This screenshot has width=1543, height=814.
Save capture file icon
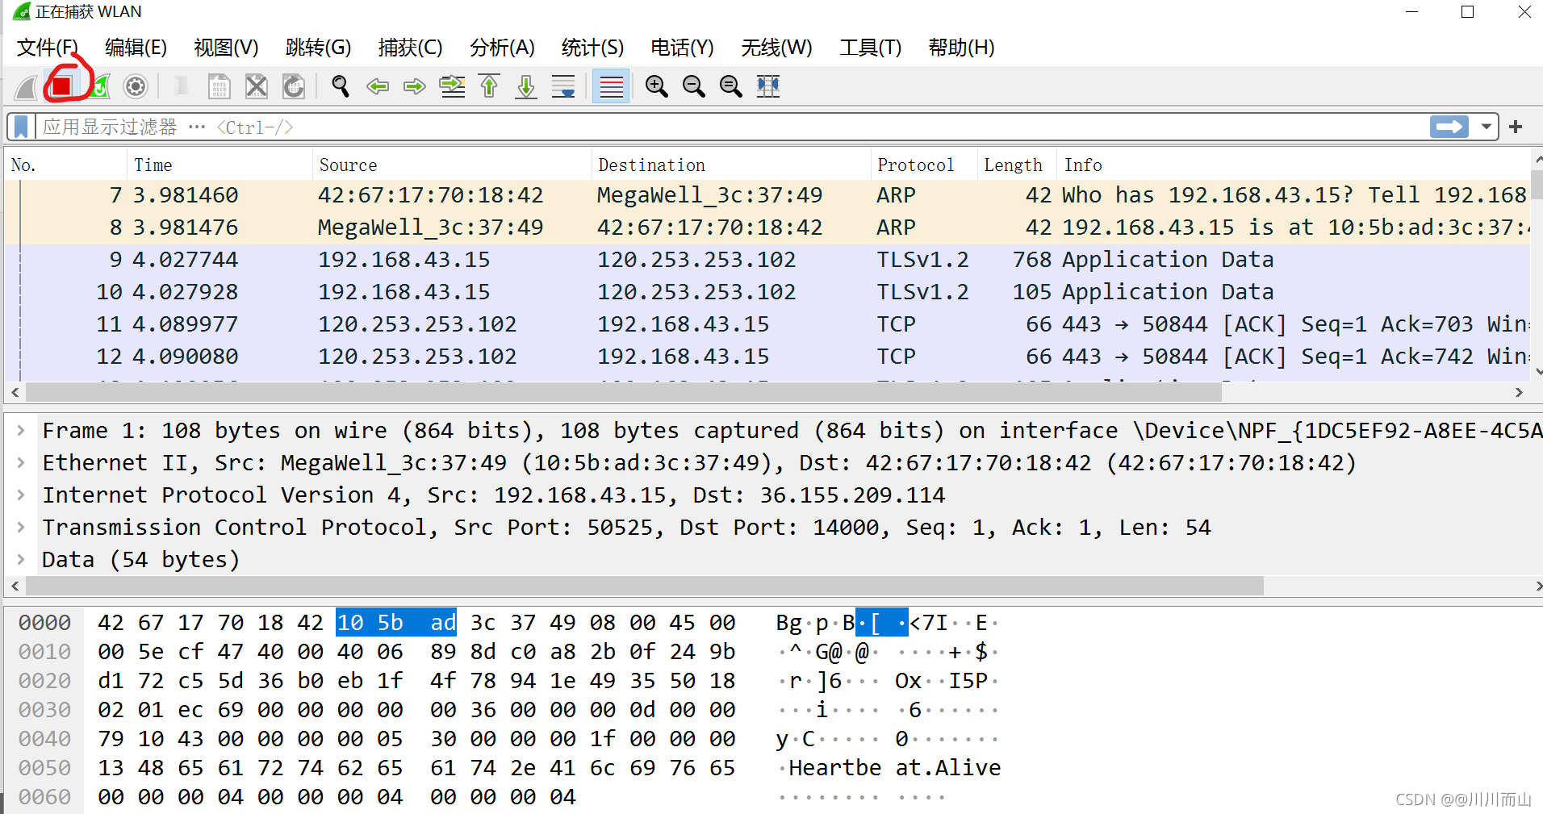219,86
